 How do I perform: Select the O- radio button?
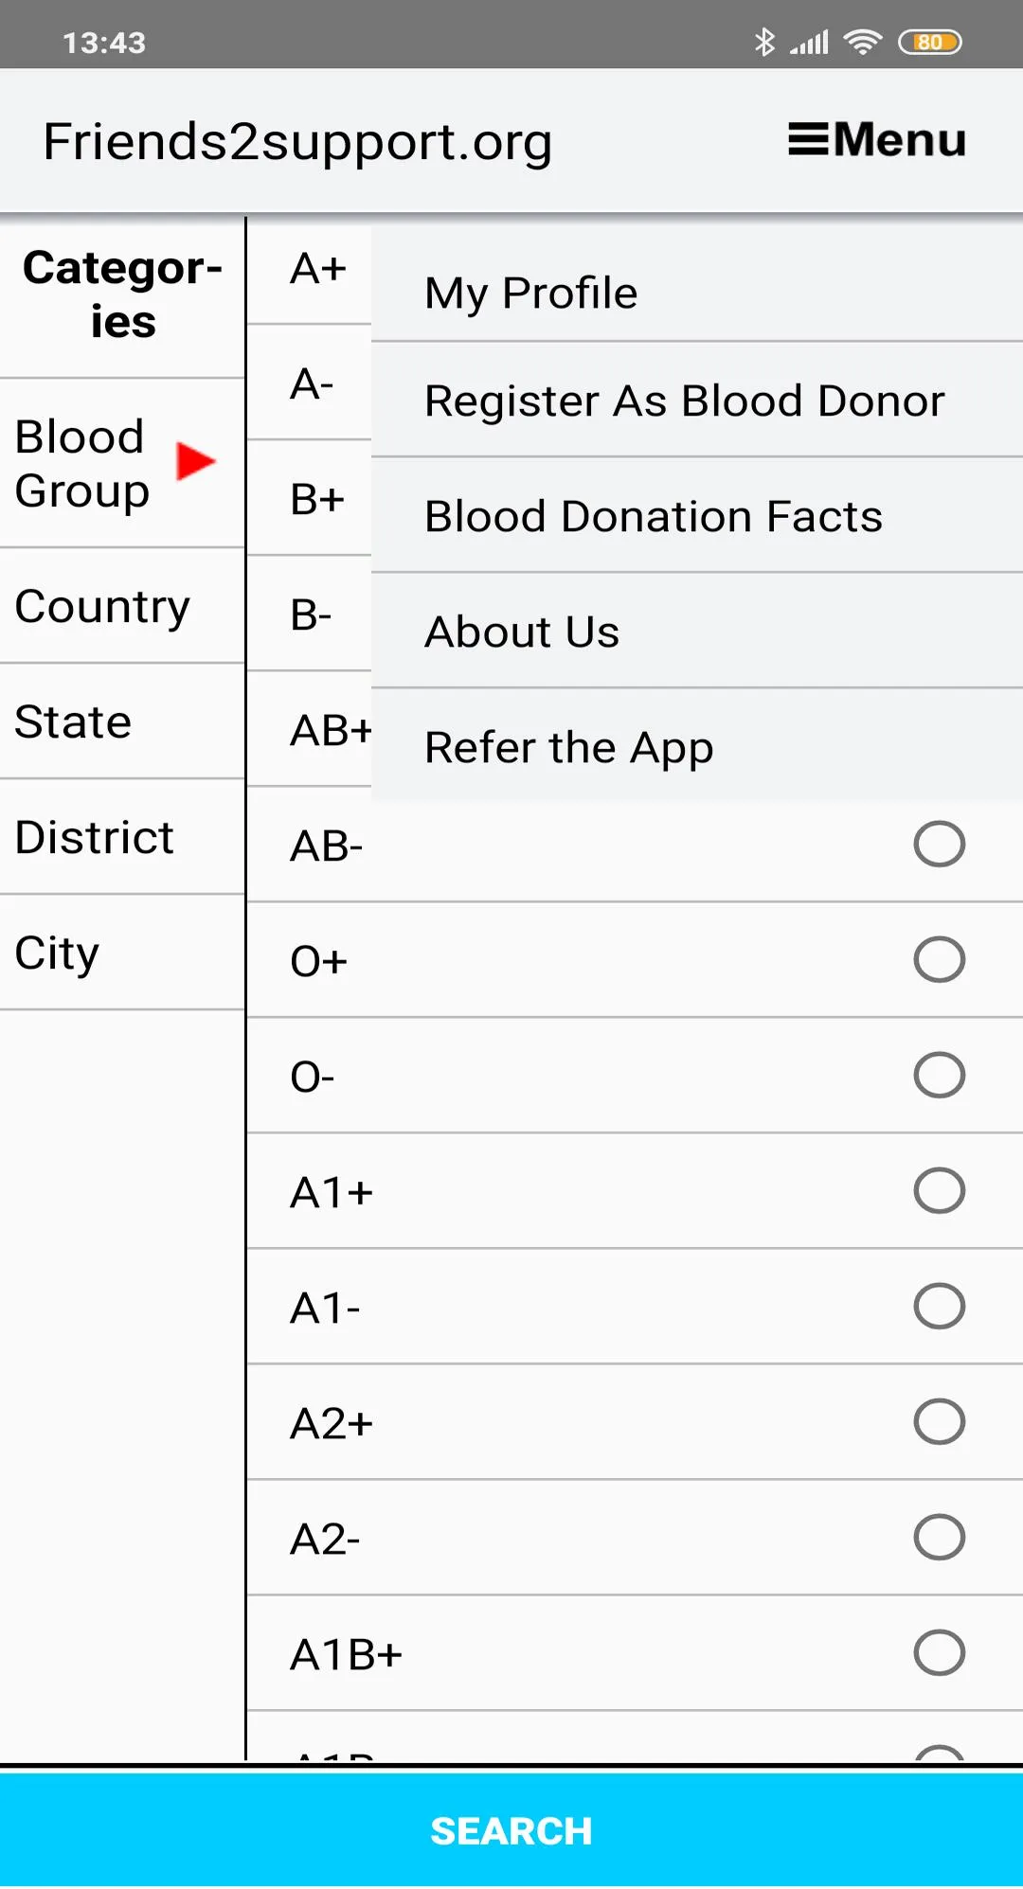pos(939,1075)
